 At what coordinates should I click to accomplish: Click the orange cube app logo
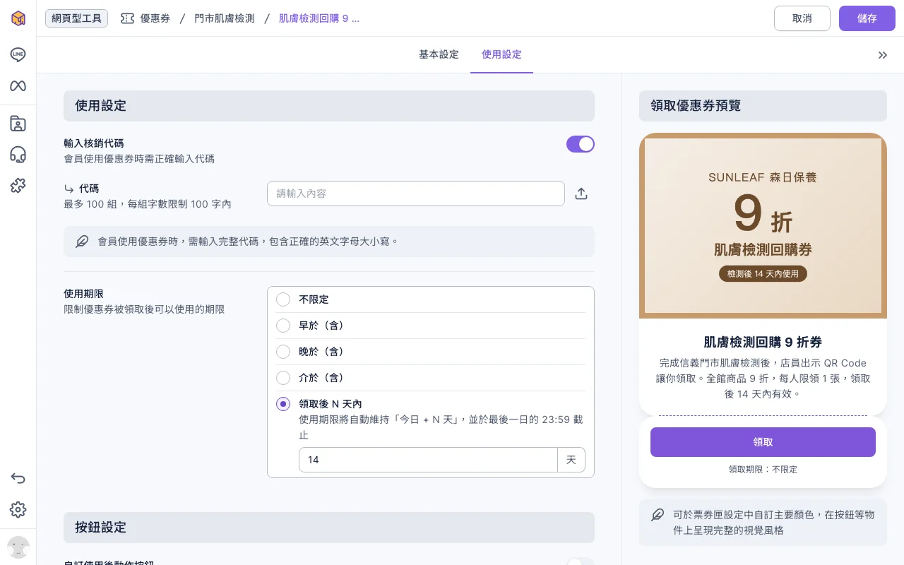click(18, 18)
